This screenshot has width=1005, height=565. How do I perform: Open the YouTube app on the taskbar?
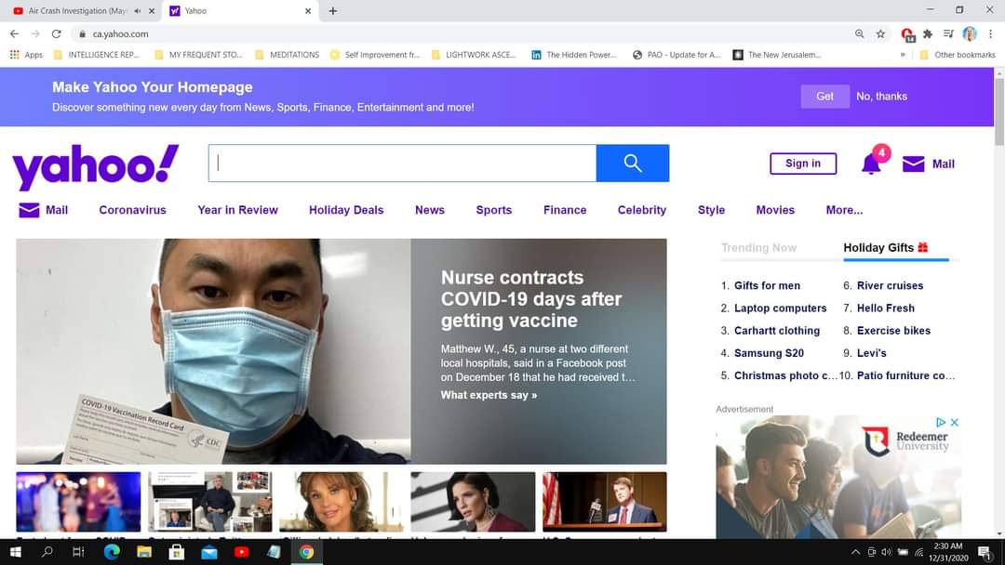(x=242, y=552)
